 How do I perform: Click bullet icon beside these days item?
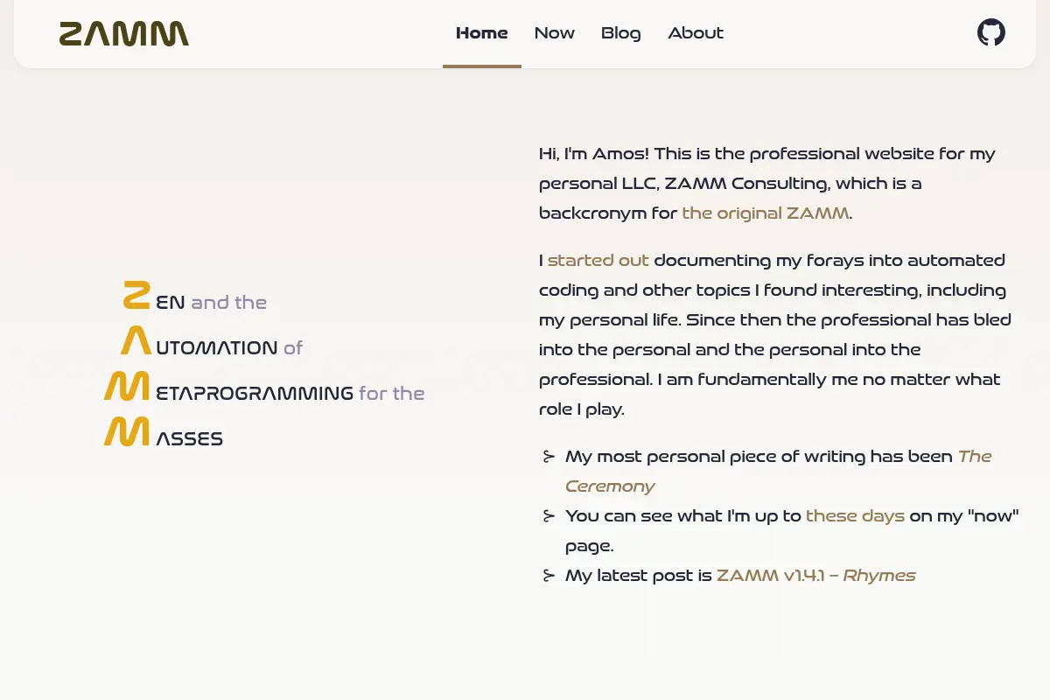(549, 516)
